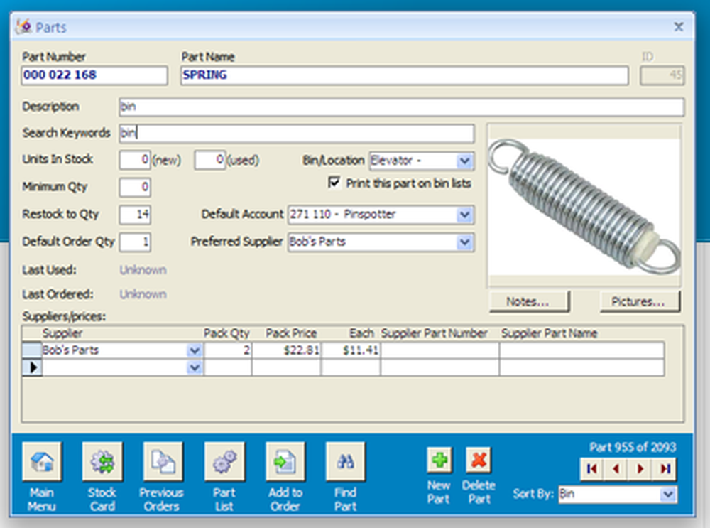The image size is (710, 528).
Task: Open the Bin/Location dropdown
Action: [465, 161]
